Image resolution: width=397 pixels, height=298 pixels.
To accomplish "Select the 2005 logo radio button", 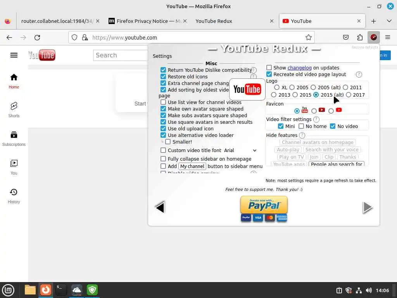I will 292,87.
